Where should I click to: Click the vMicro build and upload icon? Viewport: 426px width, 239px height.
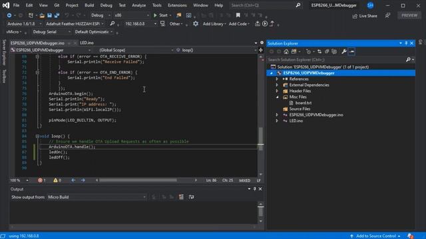pos(258,24)
